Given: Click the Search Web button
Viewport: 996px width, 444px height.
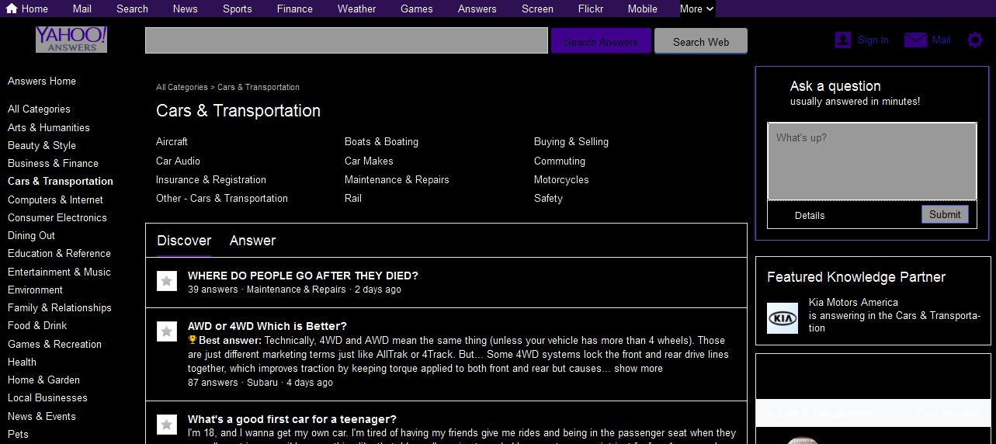Looking at the screenshot, I should 701,41.
